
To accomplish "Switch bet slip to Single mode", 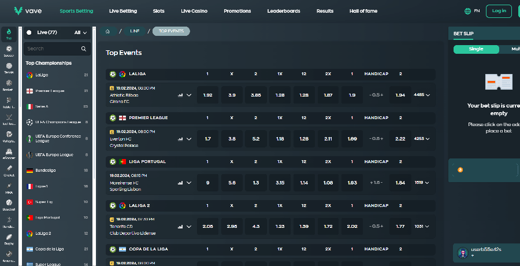I will (x=476, y=49).
